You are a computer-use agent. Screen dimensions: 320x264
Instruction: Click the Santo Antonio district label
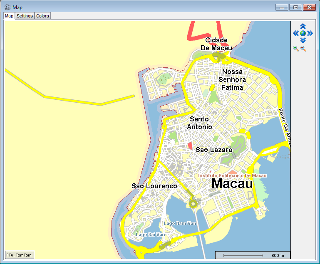[199, 123]
